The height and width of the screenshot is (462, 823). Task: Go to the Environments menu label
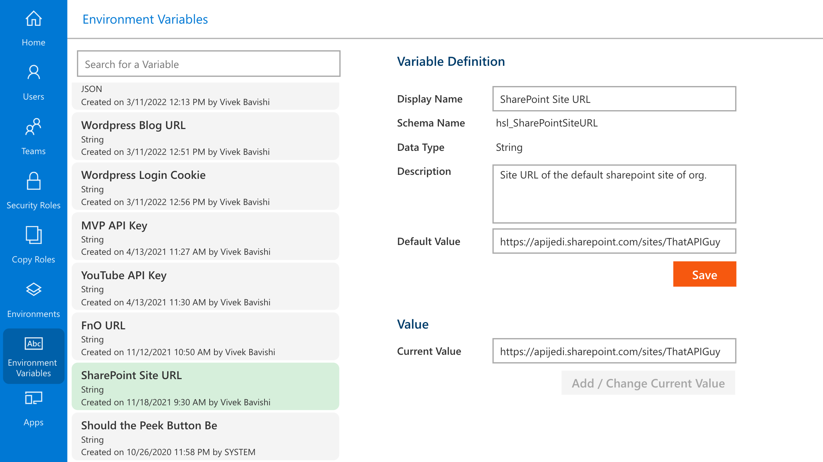coord(33,314)
